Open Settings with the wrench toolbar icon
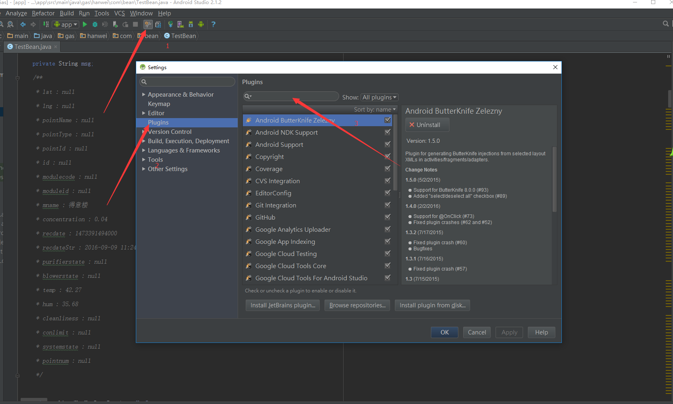 click(x=148, y=24)
